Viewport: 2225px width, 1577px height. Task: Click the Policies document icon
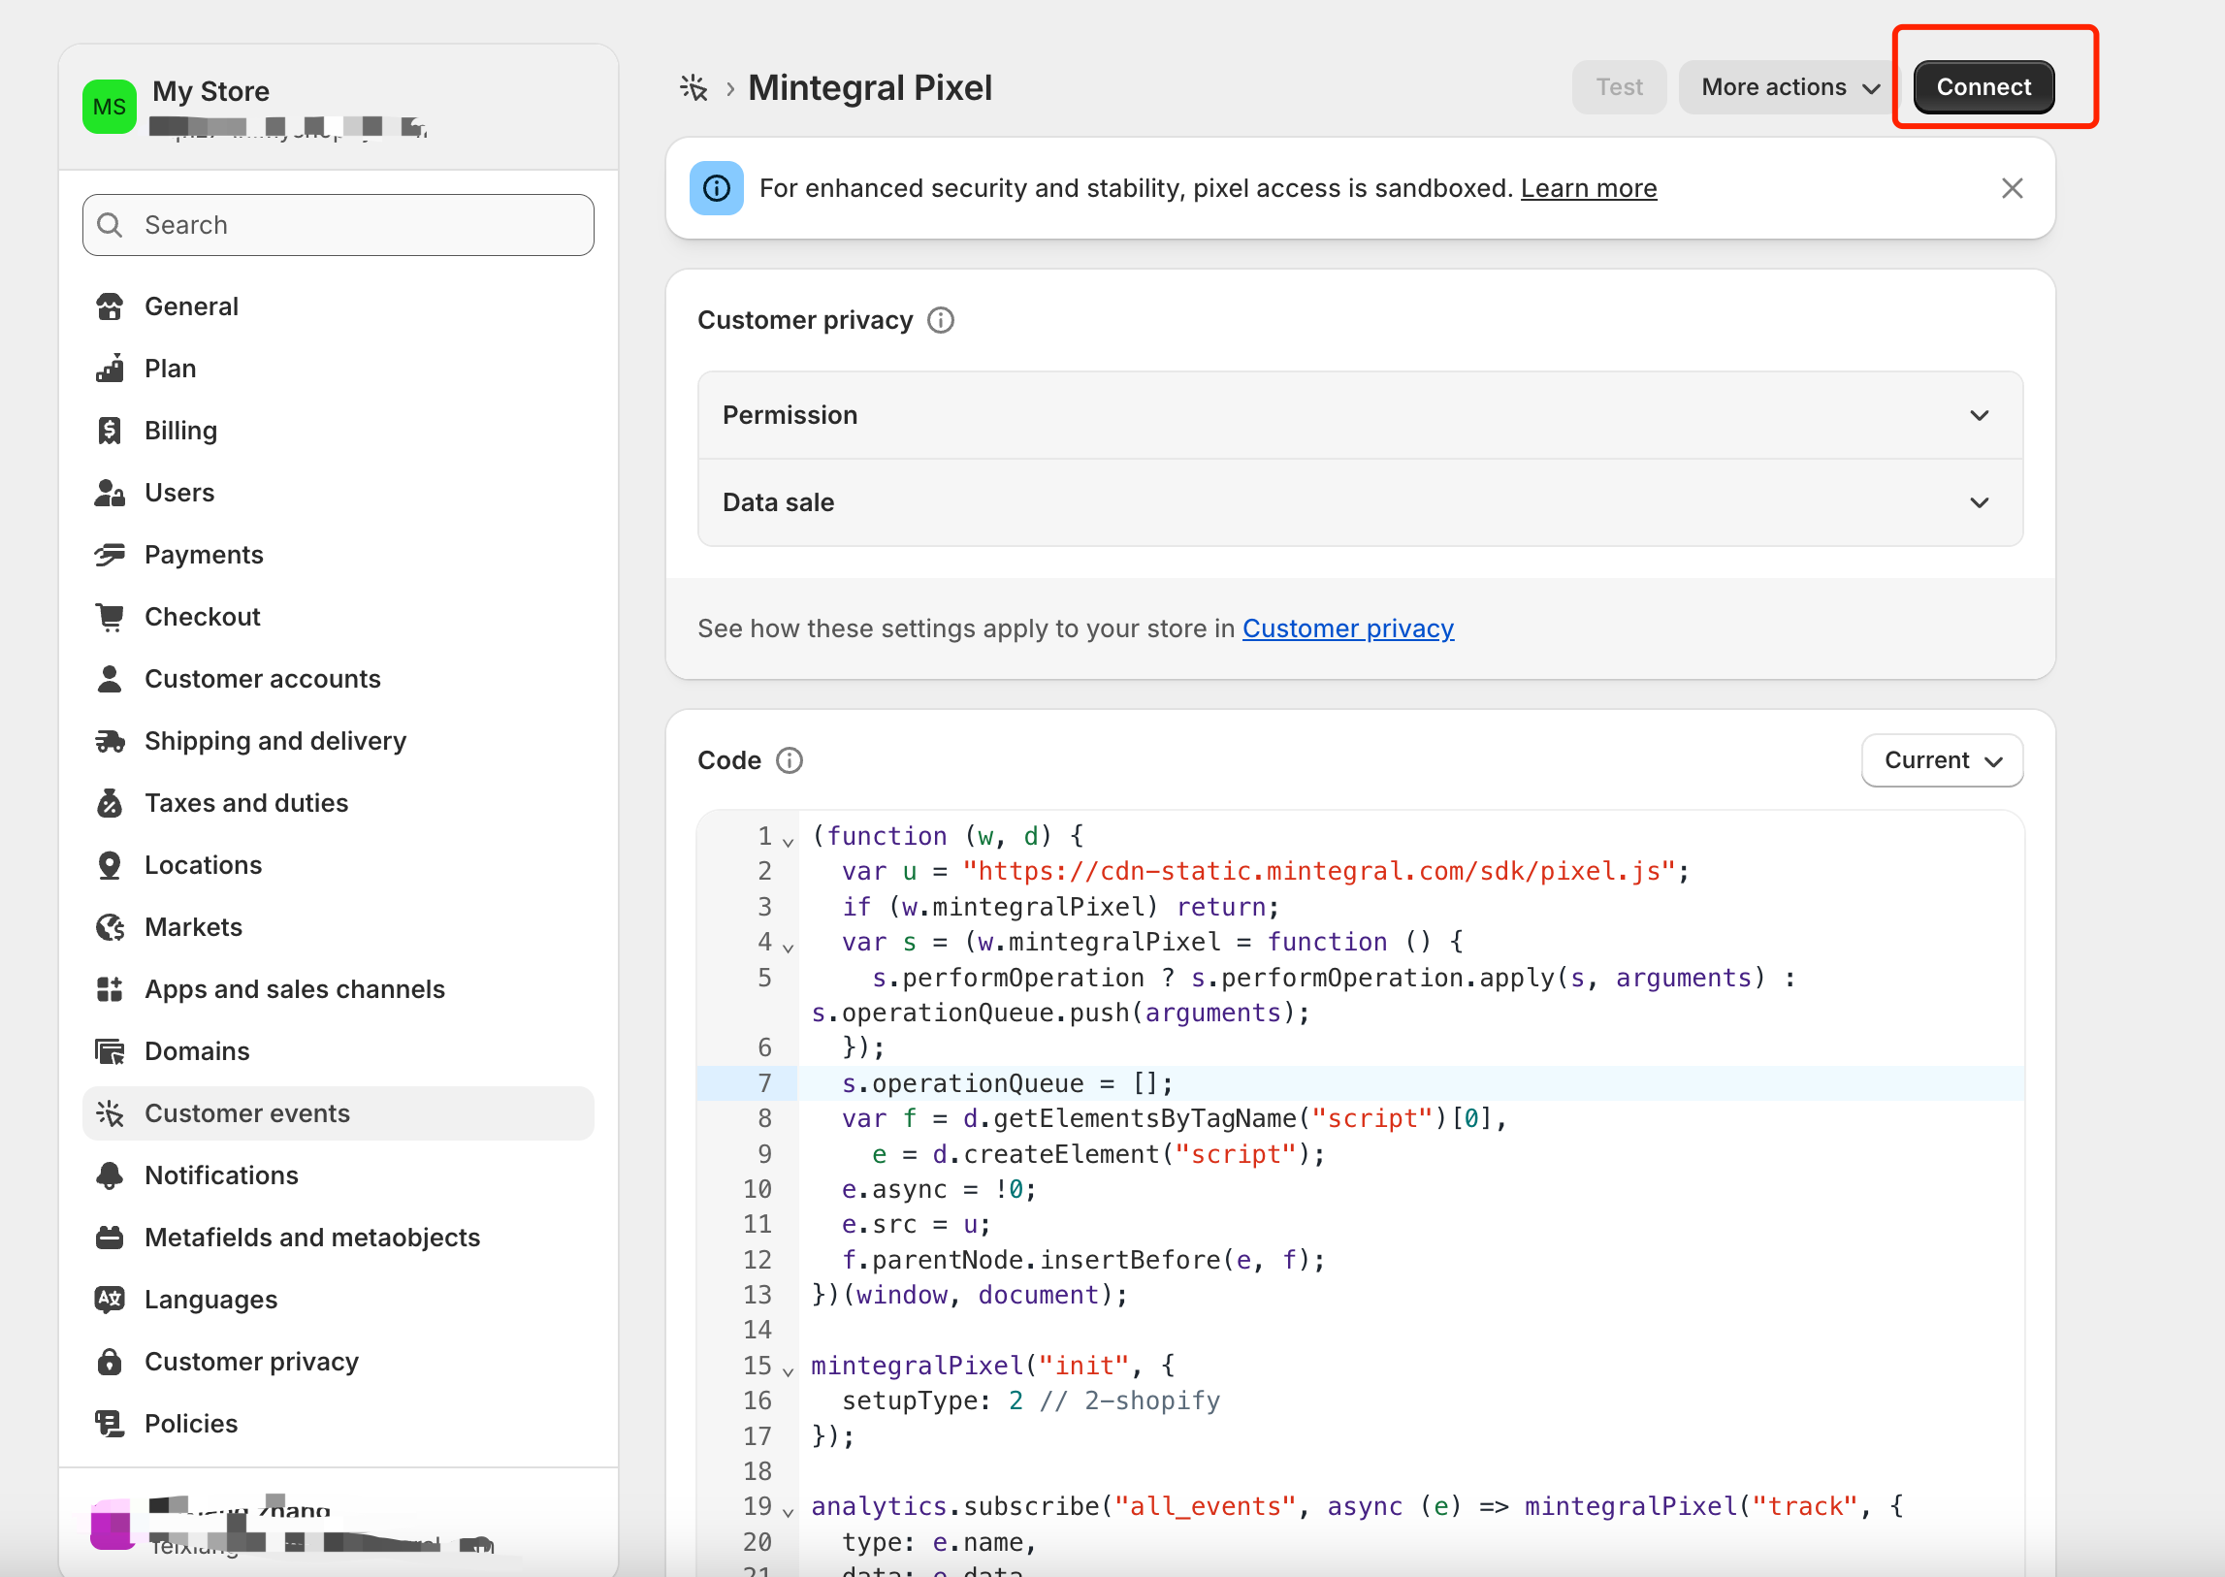click(110, 1425)
